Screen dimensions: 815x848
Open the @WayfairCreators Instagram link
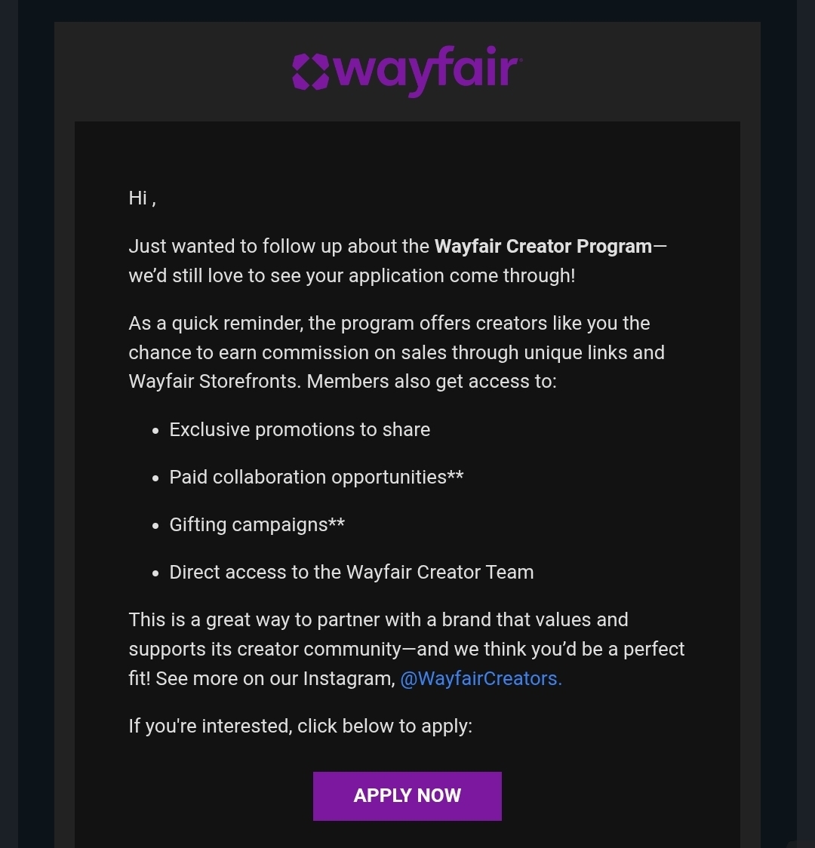481,679
